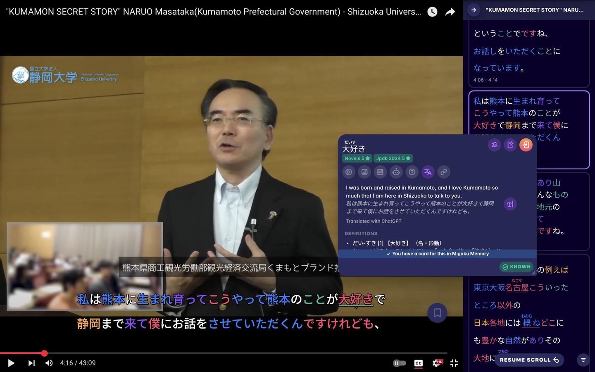Screen dimensions: 595x372
Task: Click the Watch later clock icon
Action: [432, 12]
